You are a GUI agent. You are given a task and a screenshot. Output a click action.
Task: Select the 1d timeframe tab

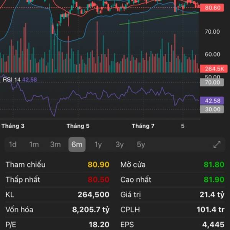point(13,145)
